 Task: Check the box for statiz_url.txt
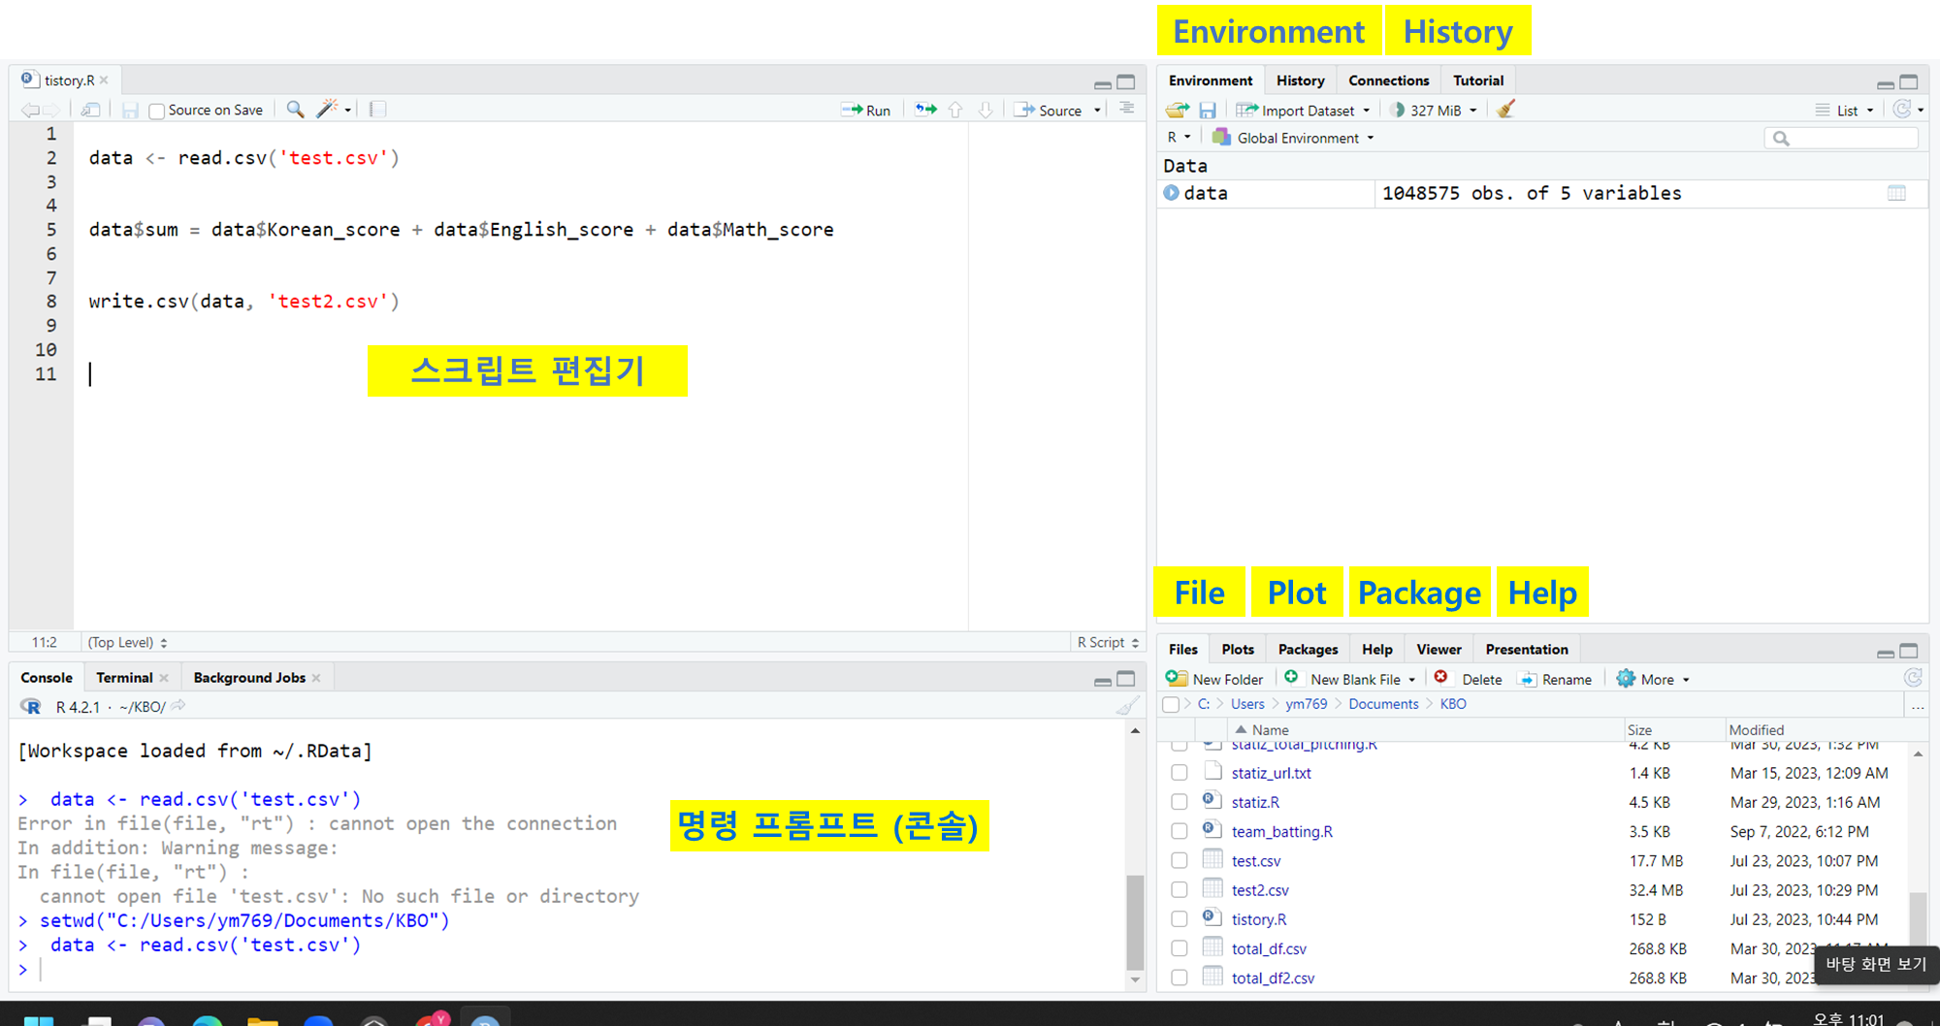click(x=1180, y=773)
